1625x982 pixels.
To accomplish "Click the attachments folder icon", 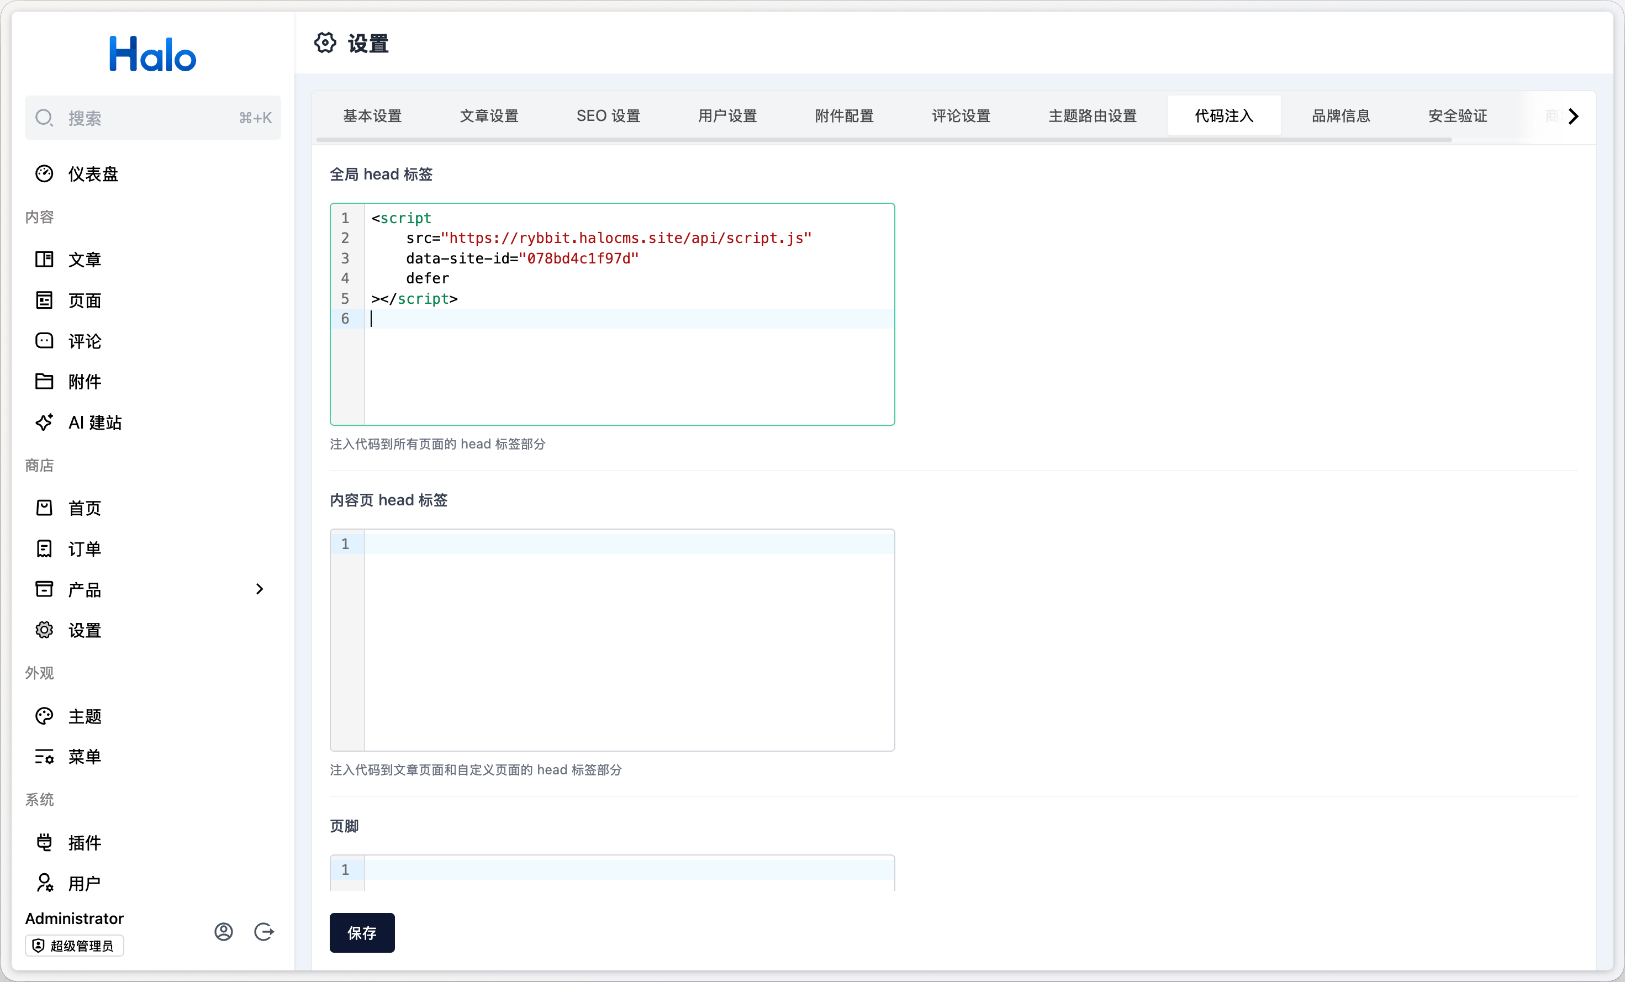I will (x=44, y=381).
